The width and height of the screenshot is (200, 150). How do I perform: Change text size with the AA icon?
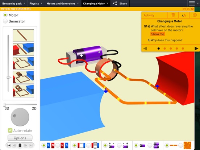click(184, 16)
